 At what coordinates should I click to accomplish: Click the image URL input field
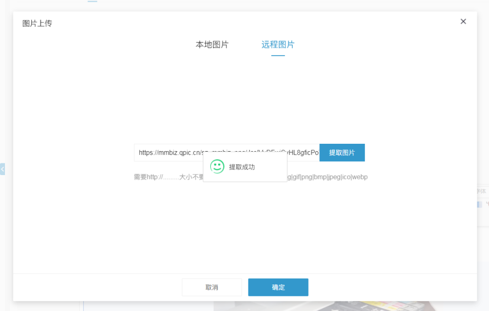point(227,153)
